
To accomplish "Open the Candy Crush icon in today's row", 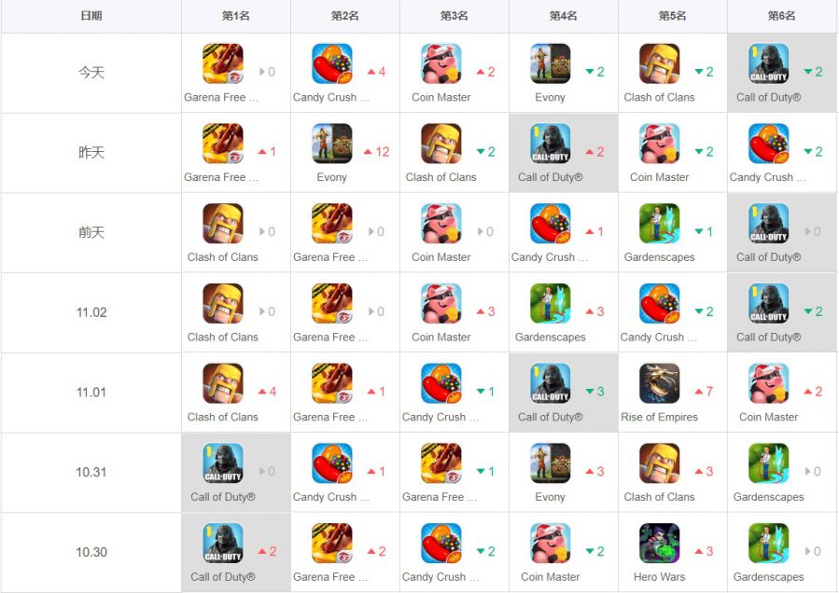I will click(x=331, y=63).
